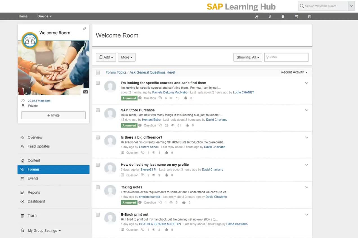Select Forums in the sidebar
Image resolution: width=358 pixels, height=238 pixels.
[53, 169]
